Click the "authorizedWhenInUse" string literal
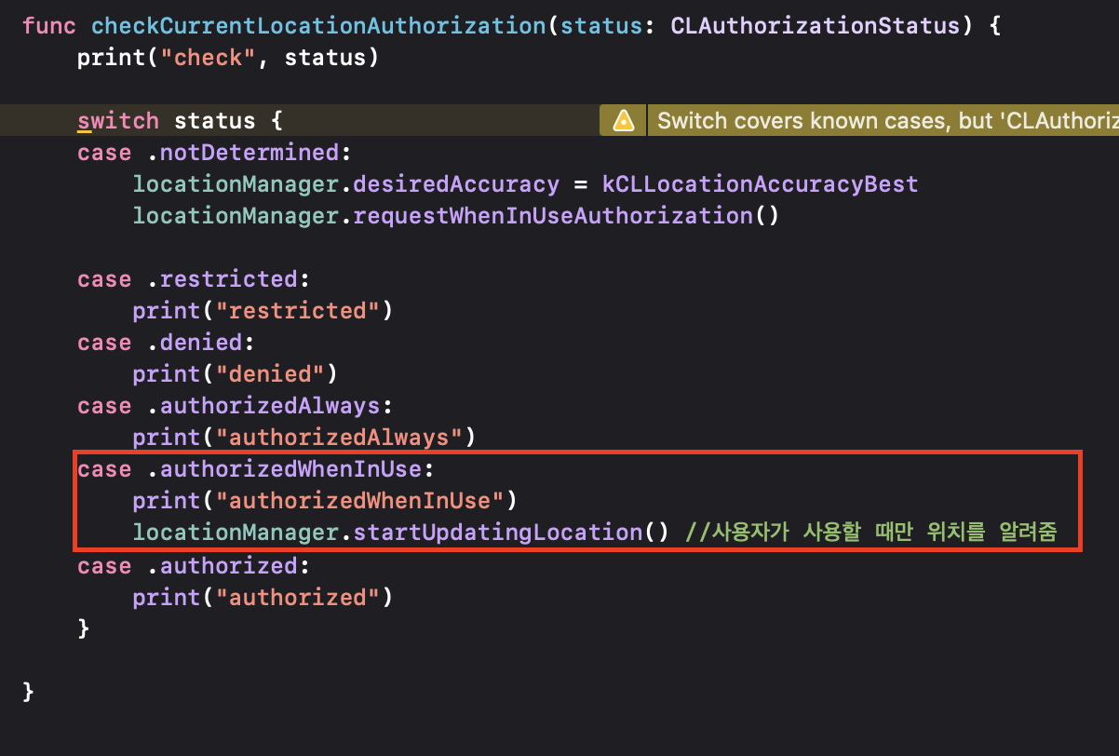 click(x=359, y=501)
